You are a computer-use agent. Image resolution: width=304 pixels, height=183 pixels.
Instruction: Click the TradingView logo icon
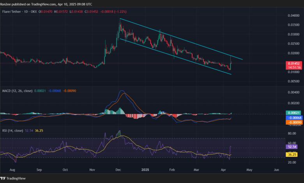click(x=5, y=178)
